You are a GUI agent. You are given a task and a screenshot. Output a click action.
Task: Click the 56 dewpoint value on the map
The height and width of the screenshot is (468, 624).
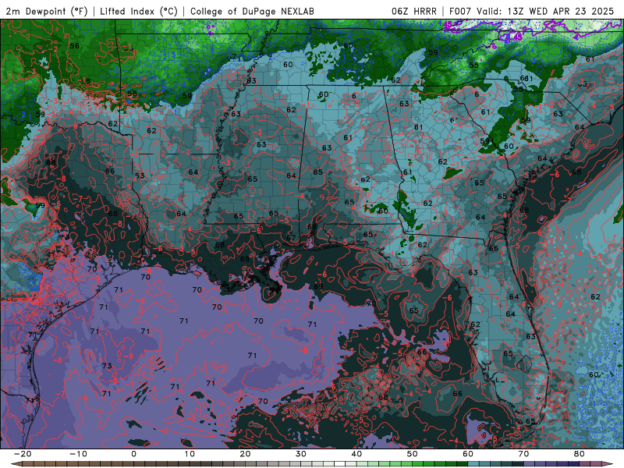tap(74, 46)
